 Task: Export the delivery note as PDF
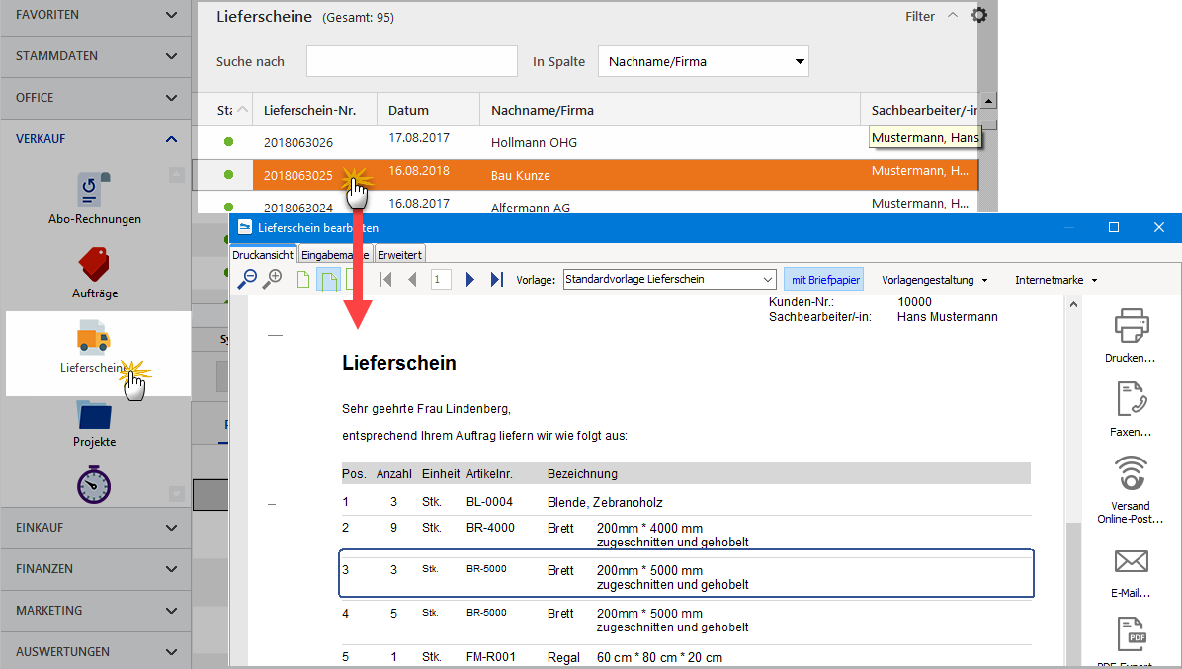pyautogui.click(x=1131, y=633)
